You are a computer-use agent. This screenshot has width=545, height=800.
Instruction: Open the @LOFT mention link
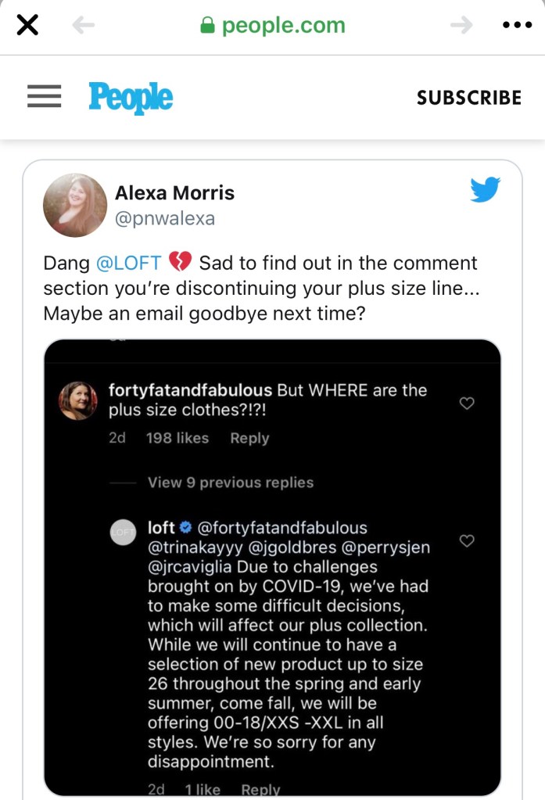pos(128,264)
